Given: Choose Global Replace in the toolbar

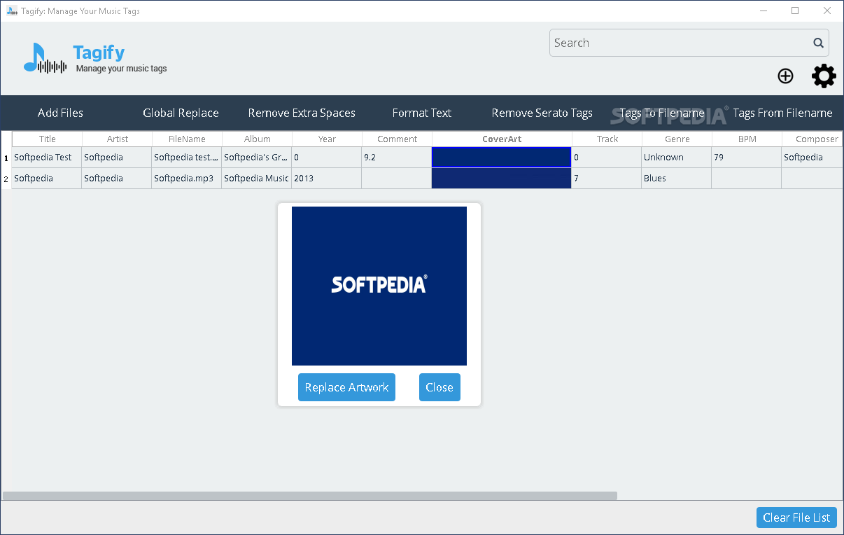Looking at the screenshot, I should (x=181, y=113).
